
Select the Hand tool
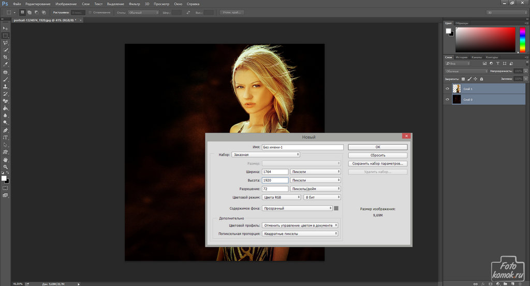[6, 160]
